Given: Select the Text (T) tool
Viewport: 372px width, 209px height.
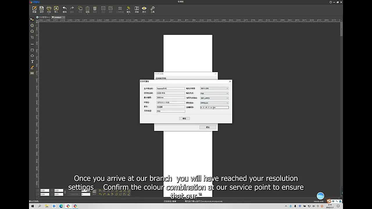Looking at the screenshot, I should click(32, 62).
